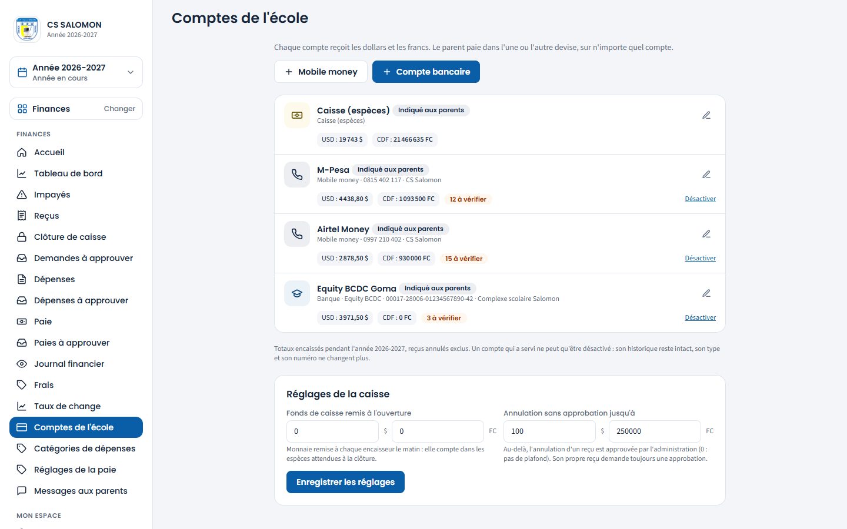Click Désactiver link for M-Pesa
Viewport: 847px width, 529px height.
700,199
